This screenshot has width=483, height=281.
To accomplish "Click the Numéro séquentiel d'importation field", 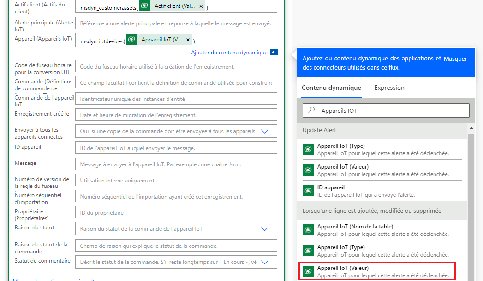I will click(x=176, y=196).
